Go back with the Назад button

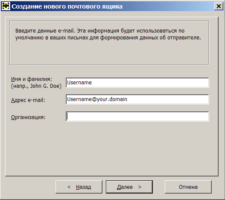79,187
